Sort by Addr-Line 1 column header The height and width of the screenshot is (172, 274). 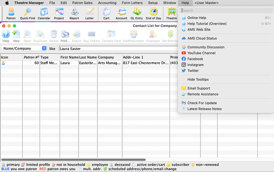point(146,57)
